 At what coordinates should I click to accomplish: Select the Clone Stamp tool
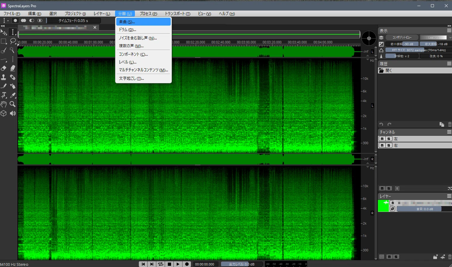click(4, 77)
